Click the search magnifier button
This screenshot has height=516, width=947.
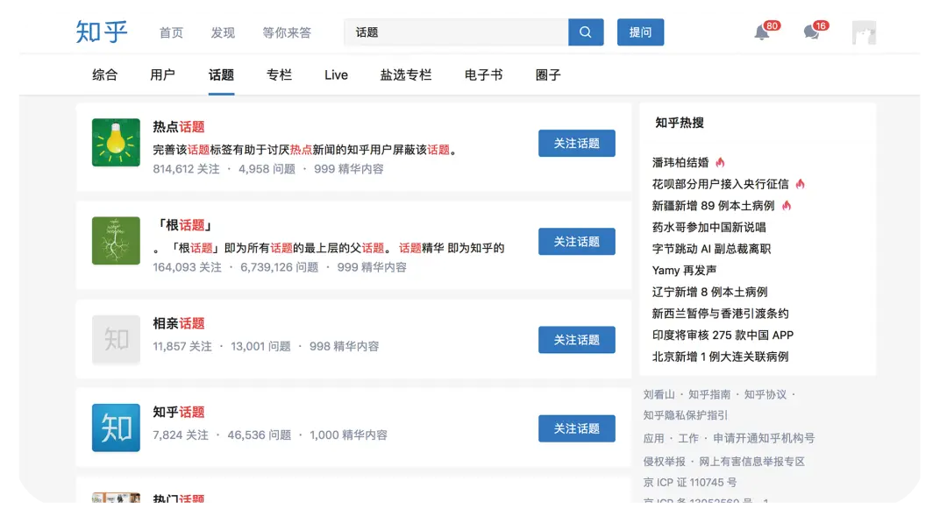coord(586,32)
